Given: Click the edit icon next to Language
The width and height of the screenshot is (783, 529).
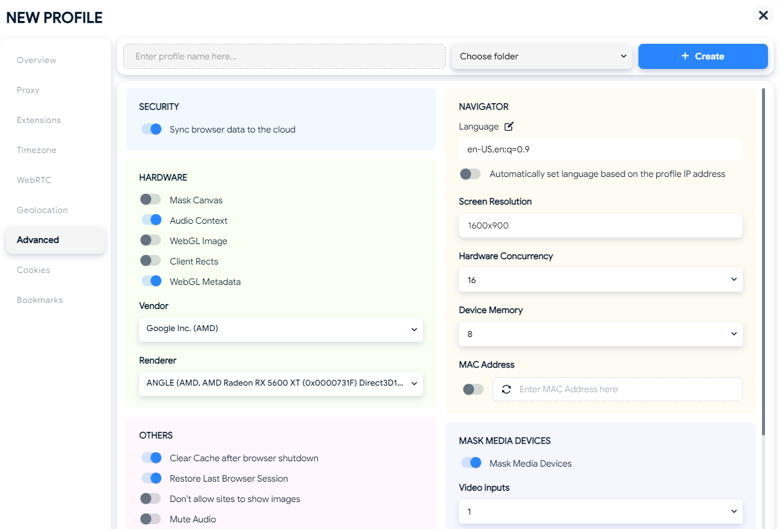Looking at the screenshot, I should (509, 127).
